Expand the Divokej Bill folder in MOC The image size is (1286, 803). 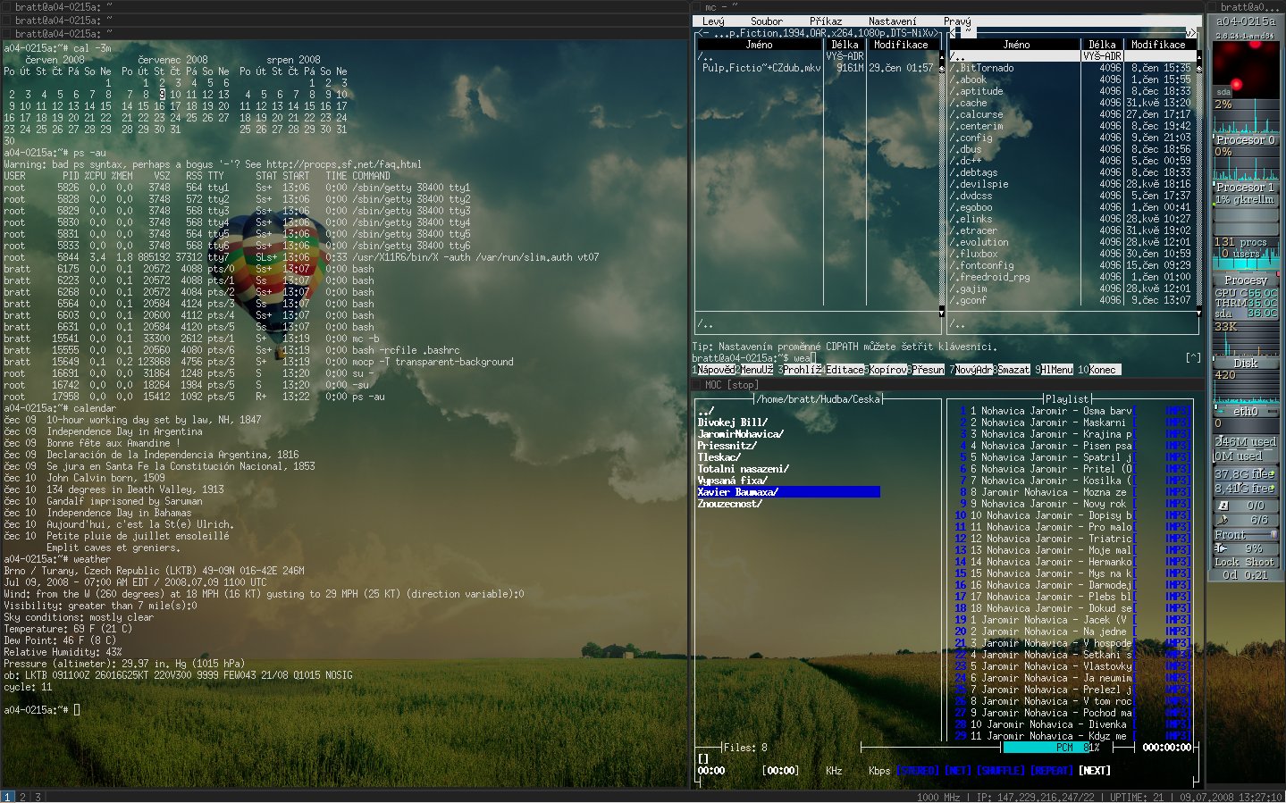[x=729, y=421]
